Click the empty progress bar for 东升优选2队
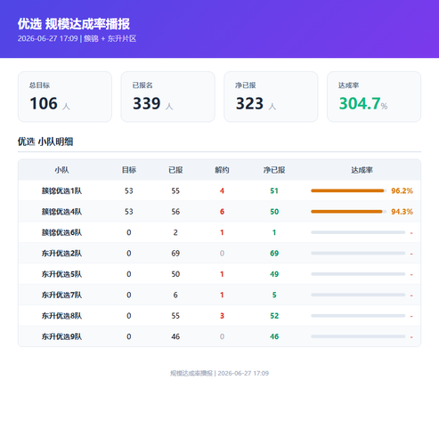Image resolution: width=439 pixels, height=445 pixels. (x=358, y=254)
